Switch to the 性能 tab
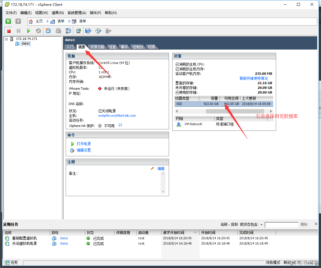This screenshot has height=268, width=321. 112,47
